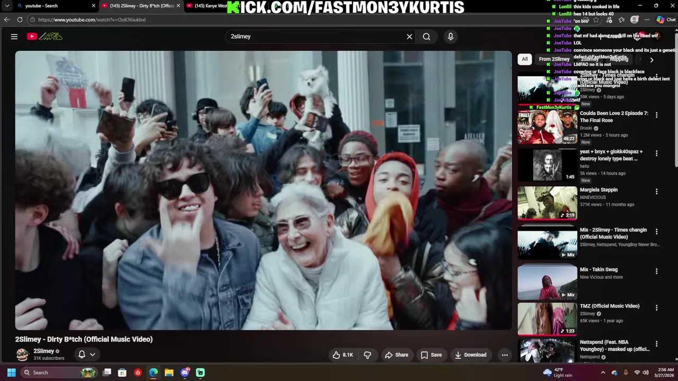Screen dimensions: 678x381
Task: Open options menu for 'Margiela Steppin'
Action: point(656,192)
